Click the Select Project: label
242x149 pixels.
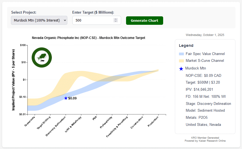(24, 12)
